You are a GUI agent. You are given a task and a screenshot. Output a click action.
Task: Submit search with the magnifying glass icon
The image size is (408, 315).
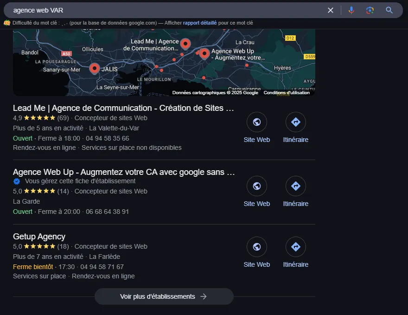(x=389, y=10)
